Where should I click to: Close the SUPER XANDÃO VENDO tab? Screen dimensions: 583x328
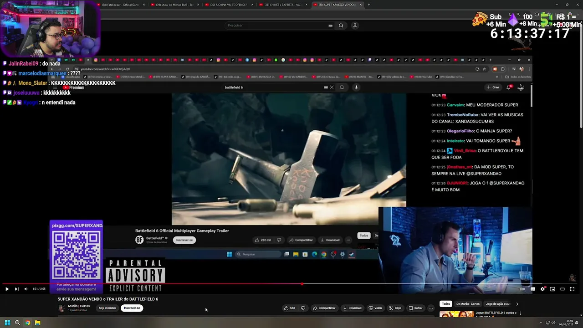[x=361, y=5]
